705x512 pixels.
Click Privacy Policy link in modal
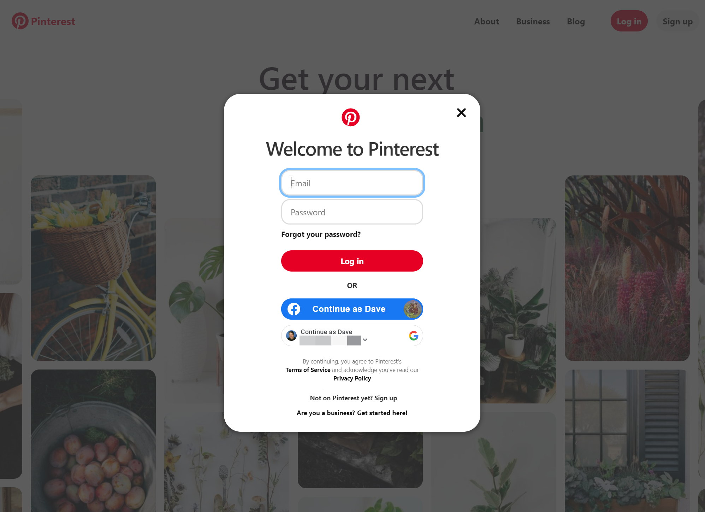[352, 378]
